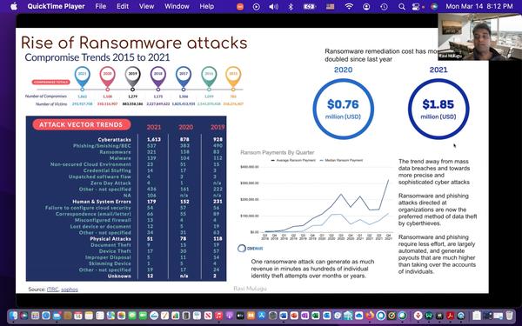
Task: Open Firefox from the Dock
Action: click(370, 316)
